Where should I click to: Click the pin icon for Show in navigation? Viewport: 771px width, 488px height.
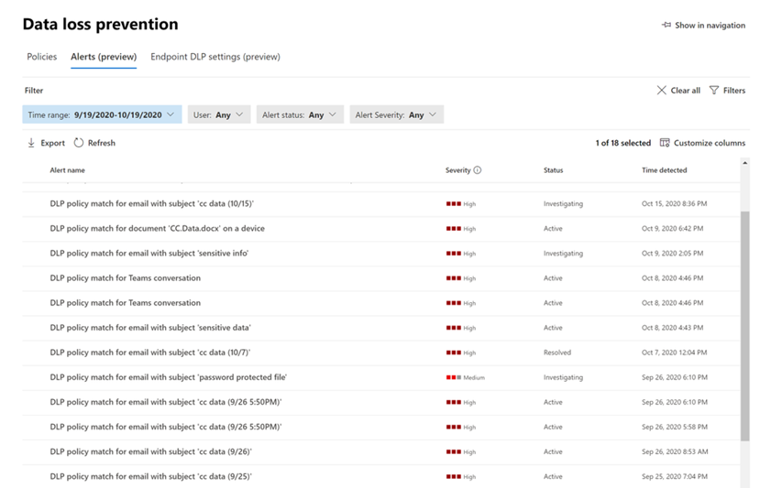click(x=666, y=26)
